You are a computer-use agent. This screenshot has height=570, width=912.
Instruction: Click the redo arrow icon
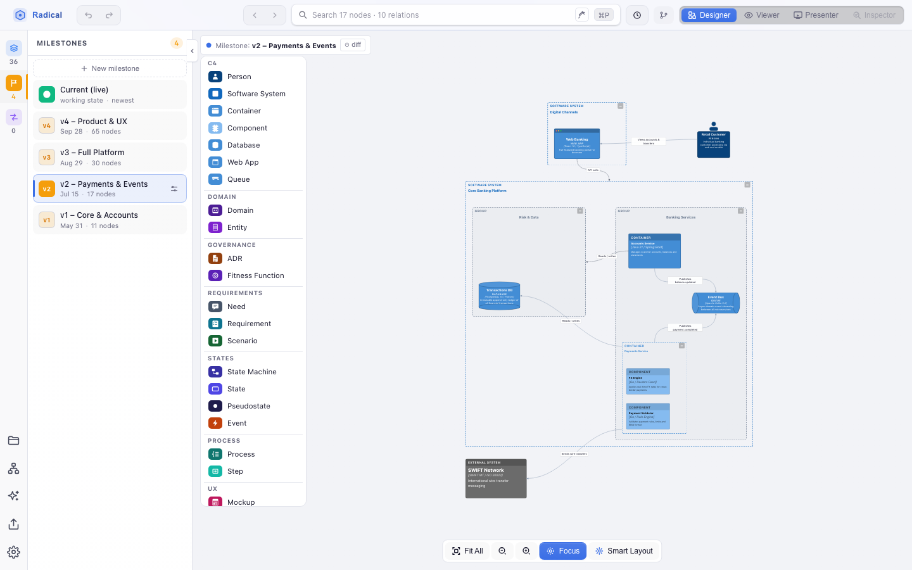(109, 15)
